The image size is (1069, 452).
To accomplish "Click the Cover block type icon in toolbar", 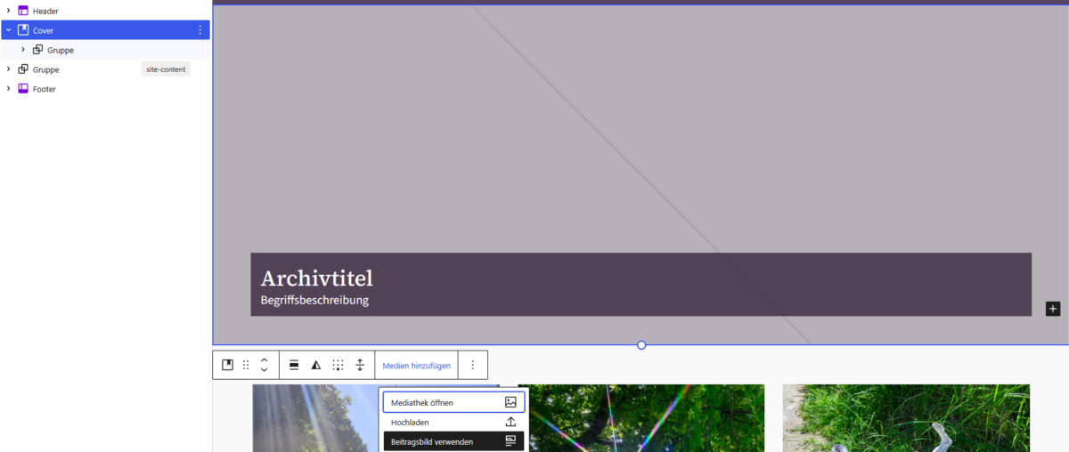I will 228,365.
